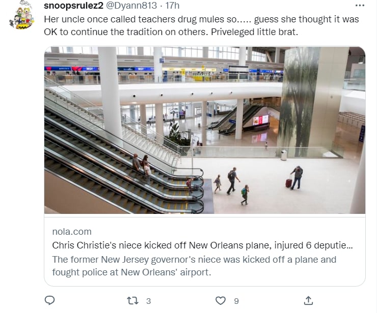View the like count of 9
Viewport: 377px width, 313px height.
pos(236,301)
